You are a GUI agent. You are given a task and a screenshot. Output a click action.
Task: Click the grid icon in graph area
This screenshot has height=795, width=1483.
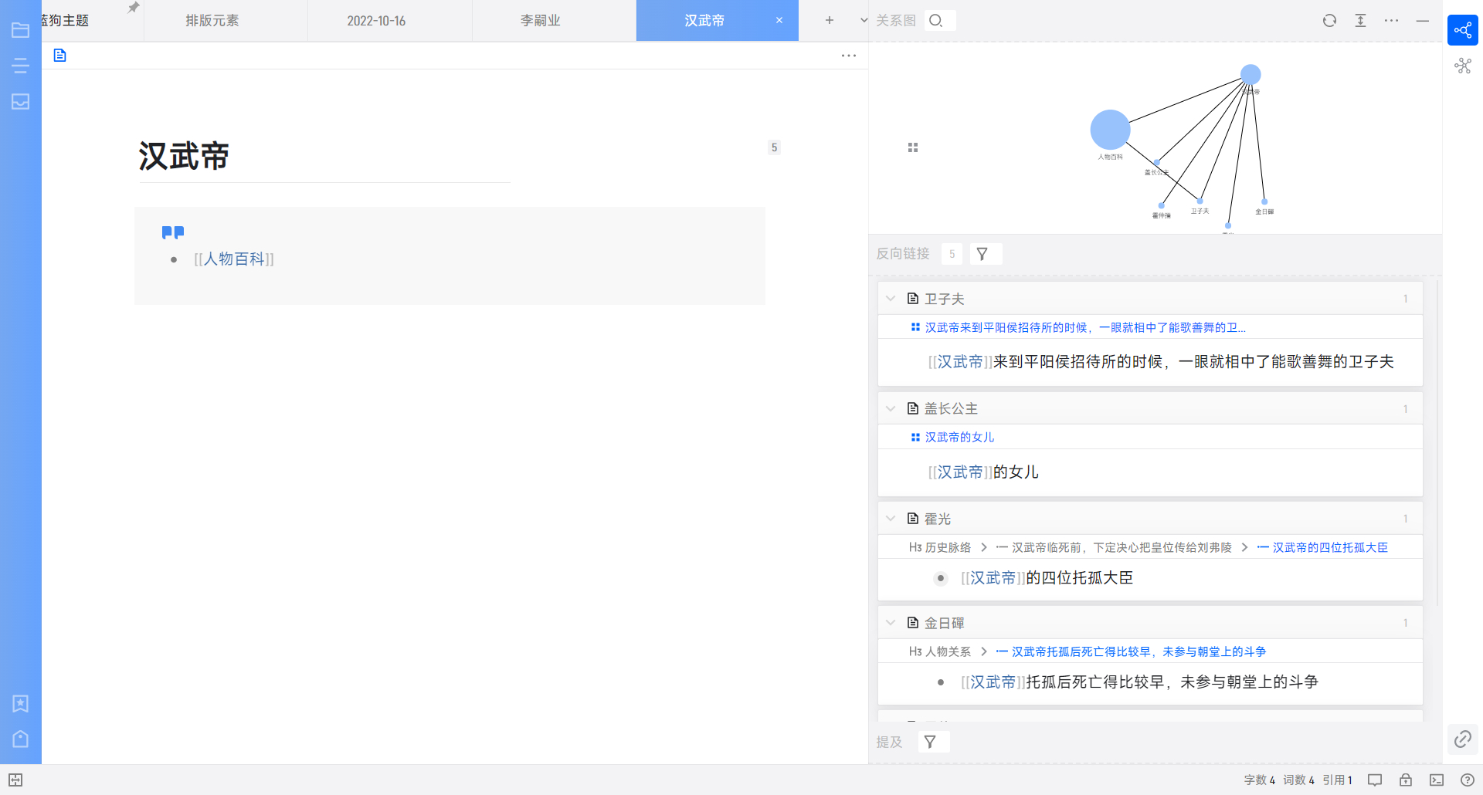click(x=913, y=147)
